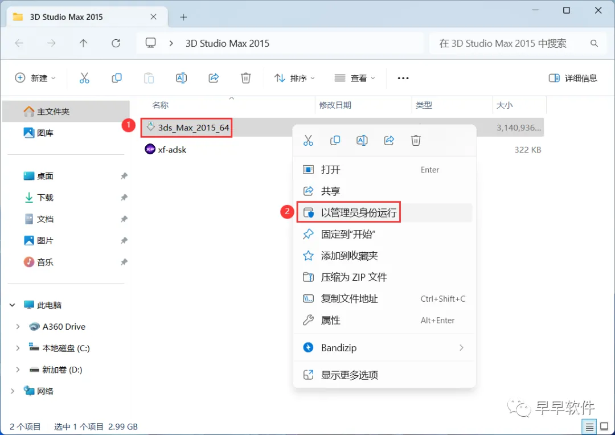The height and width of the screenshot is (435, 615).
Task: Open 主文件夹 in the sidebar
Action: [x=66, y=112]
